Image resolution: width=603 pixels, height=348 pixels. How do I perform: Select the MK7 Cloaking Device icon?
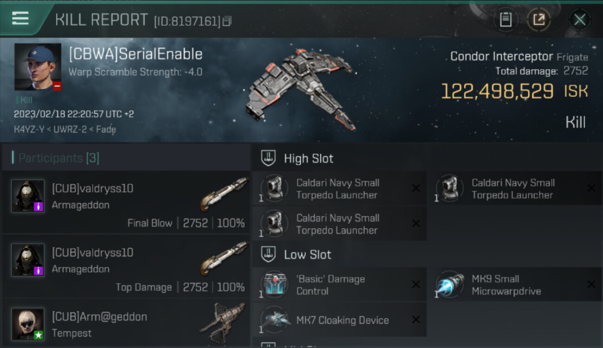(274, 320)
